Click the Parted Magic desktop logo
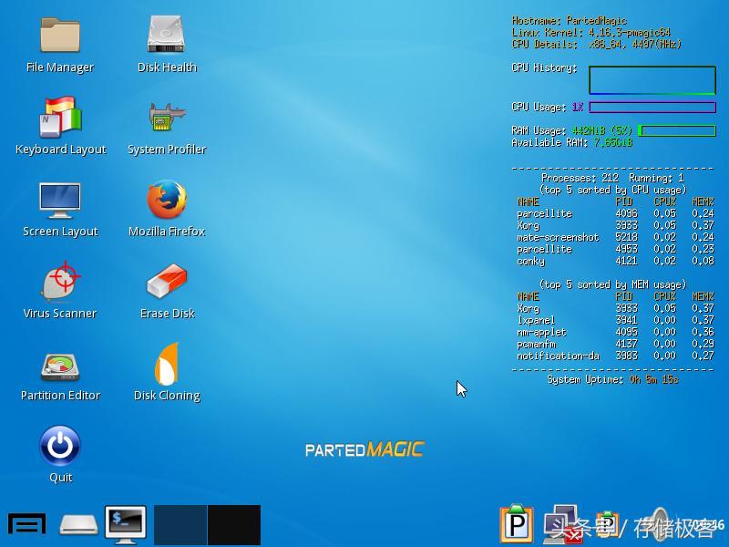 point(364,449)
